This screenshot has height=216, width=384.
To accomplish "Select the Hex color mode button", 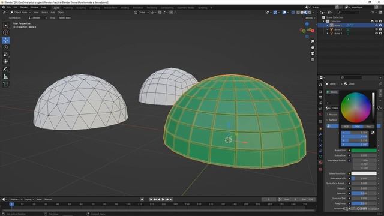I will pyautogui.click(x=368, y=127).
